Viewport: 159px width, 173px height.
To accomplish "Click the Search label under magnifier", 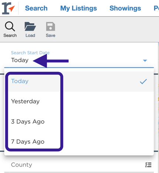I will click(10, 35).
